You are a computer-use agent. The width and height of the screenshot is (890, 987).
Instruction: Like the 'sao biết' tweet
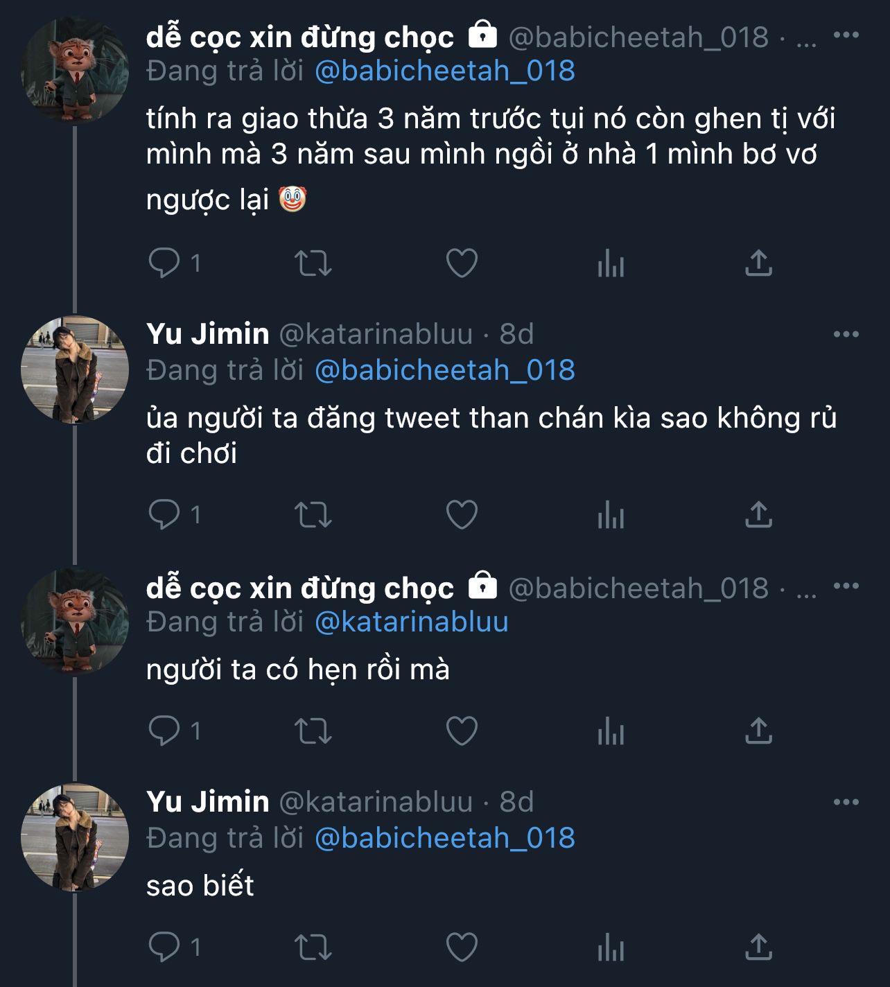point(462,947)
